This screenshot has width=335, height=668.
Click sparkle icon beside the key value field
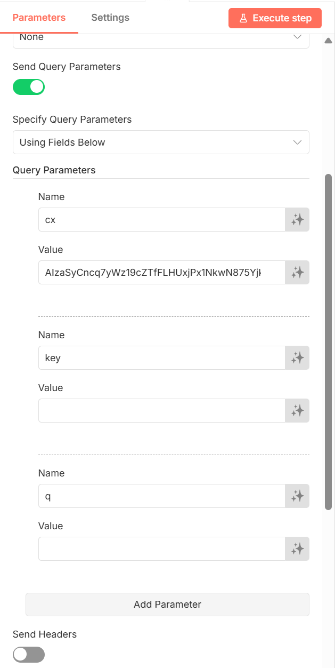[x=297, y=410]
